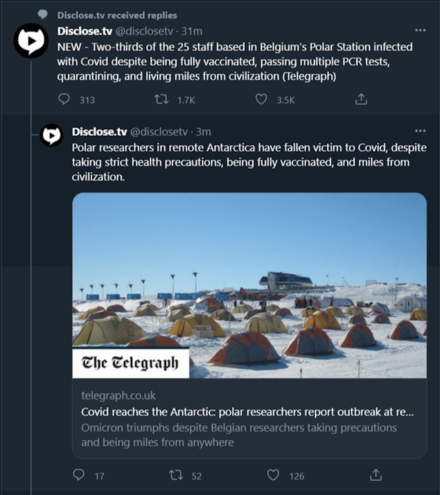This screenshot has height=495, width=440.
Task: Click the 'Disclose.tv received replies' notice
Action: pos(117,15)
